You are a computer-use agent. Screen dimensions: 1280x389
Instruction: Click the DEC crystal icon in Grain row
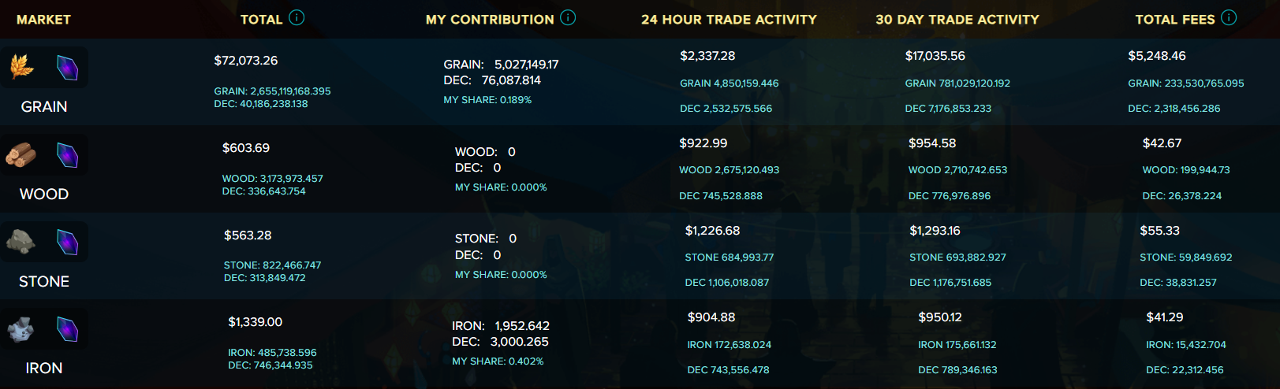pyautogui.click(x=68, y=68)
